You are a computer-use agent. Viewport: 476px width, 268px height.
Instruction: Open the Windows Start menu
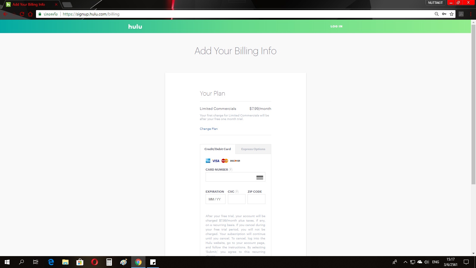click(7, 262)
